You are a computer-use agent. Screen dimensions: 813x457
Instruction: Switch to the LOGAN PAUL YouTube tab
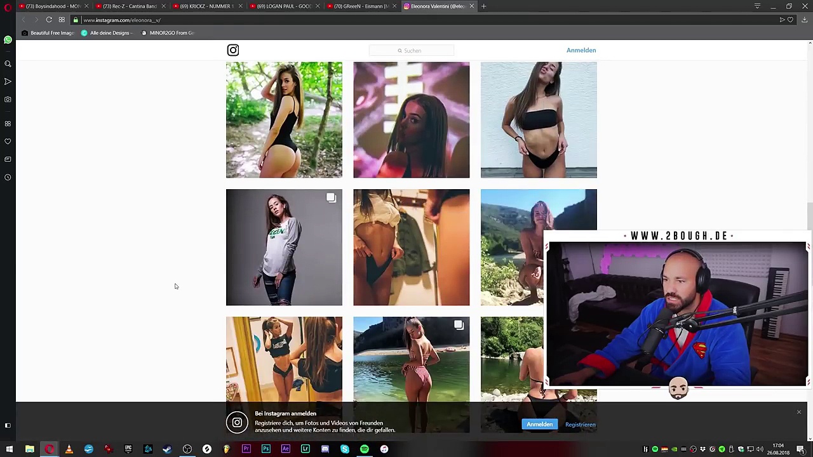coord(283,6)
